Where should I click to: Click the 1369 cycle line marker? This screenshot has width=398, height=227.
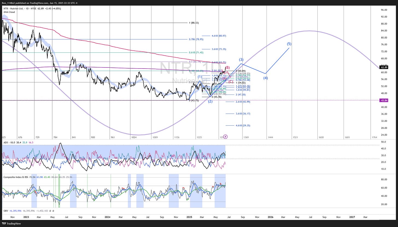(x=246, y=137)
